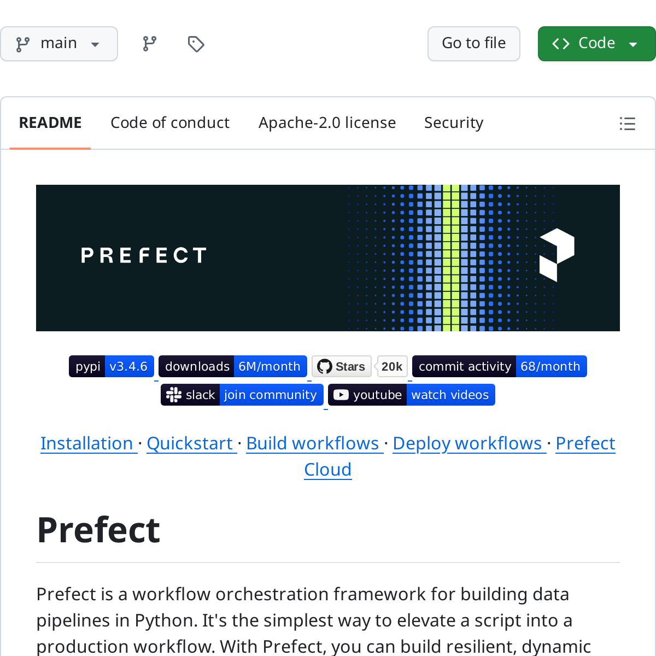The image size is (656, 656).
Task: Click the commit activity 68/month badge
Action: click(499, 366)
